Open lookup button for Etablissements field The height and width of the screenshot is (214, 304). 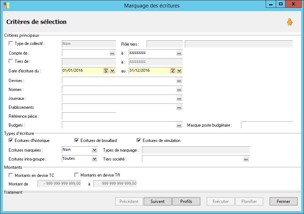click(x=179, y=107)
